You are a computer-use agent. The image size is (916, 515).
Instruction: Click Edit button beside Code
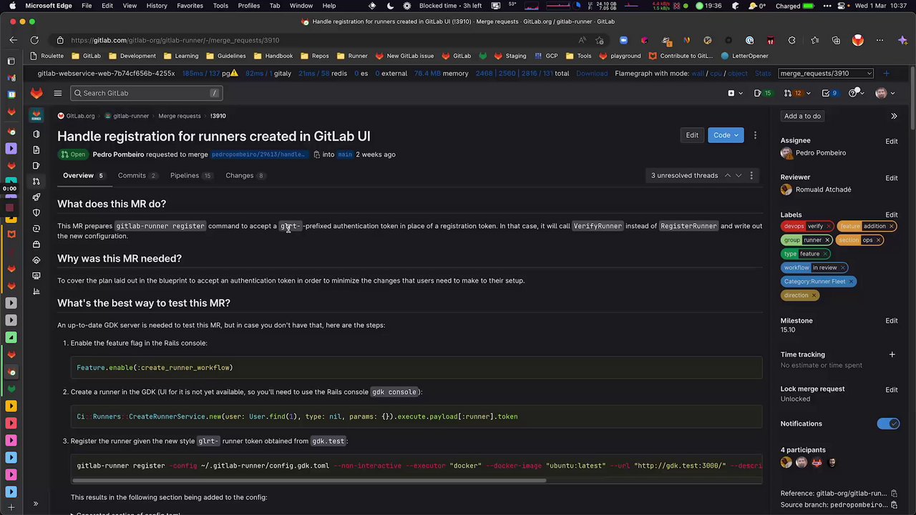[x=692, y=135]
